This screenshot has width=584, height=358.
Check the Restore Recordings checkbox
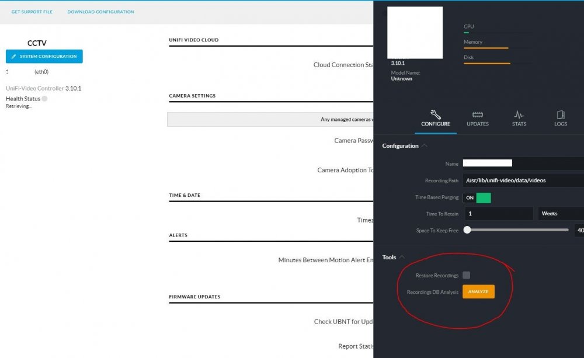click(x=466, y=275)
